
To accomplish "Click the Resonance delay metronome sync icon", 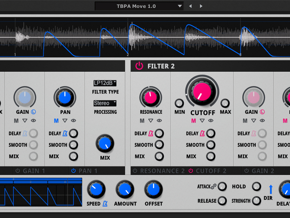I will pyautogui.click(x=150, y=134).
